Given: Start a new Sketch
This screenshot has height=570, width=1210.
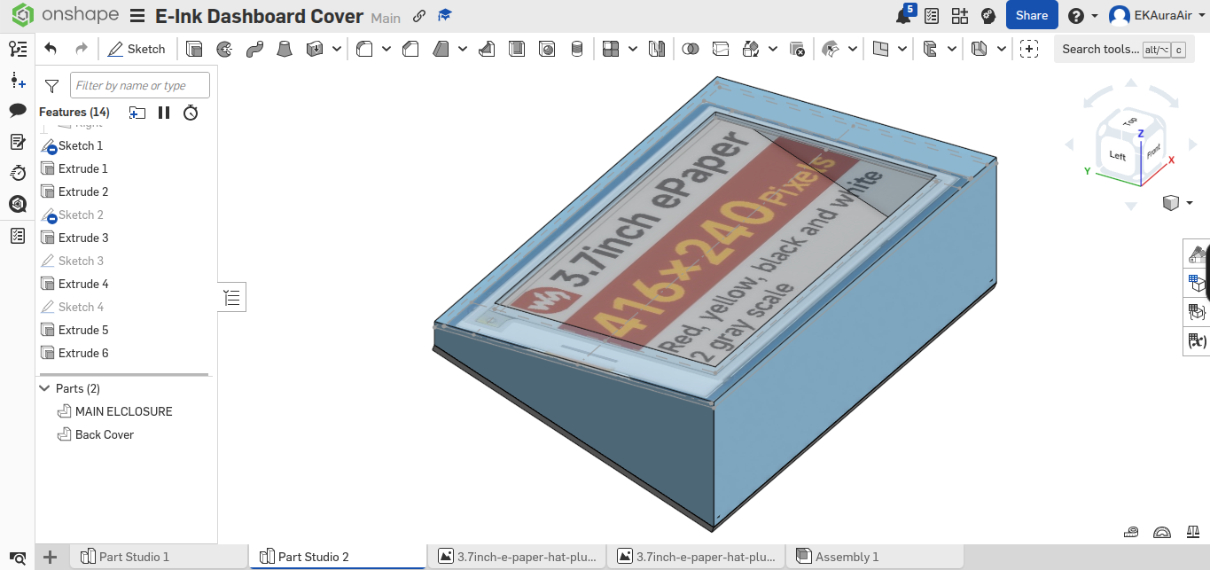Looking at the screenshot, I should (x=137, y=49).
